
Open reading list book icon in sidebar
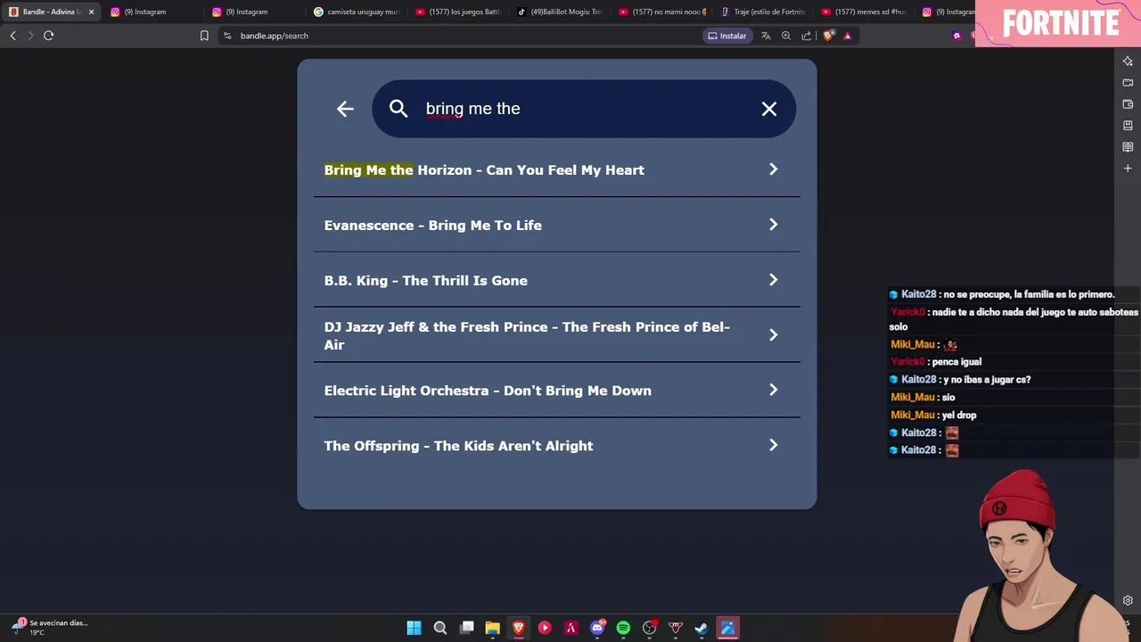point(1128,147)
